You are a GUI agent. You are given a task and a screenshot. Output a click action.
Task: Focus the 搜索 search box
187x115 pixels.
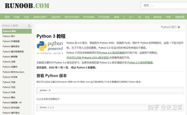click(164, 5)
